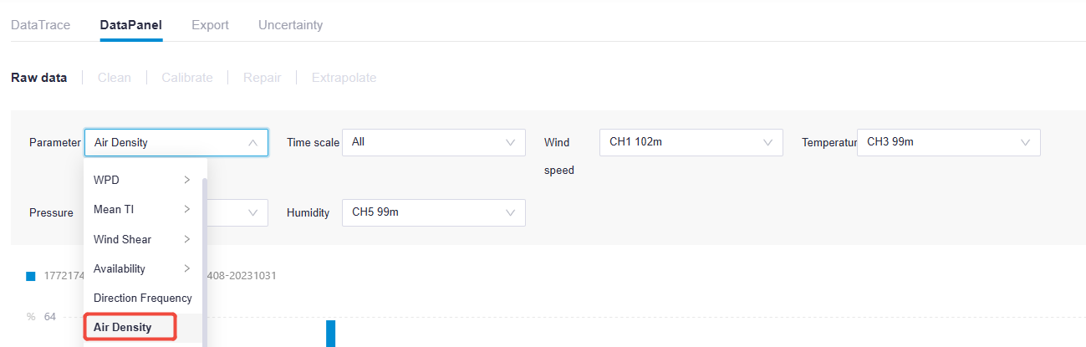Select the Repair data stage
The width and height of the screenshot is (1086, 347).
pyautogui.click(x=262, y=78)
